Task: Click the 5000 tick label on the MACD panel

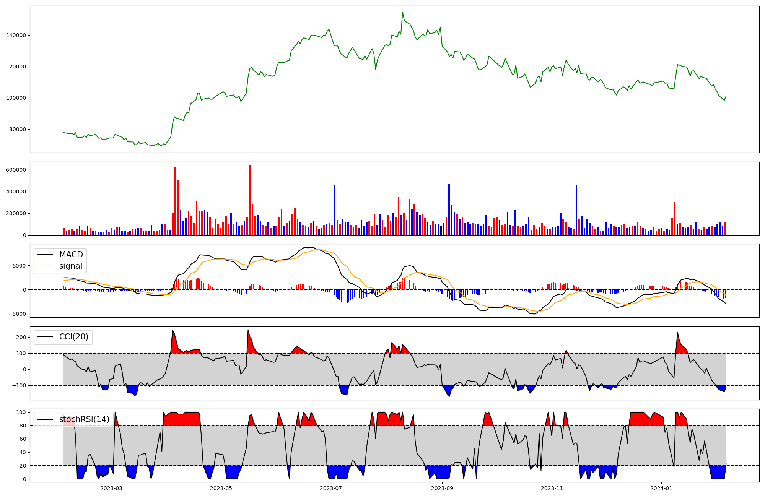Action: tap(20, 266)
